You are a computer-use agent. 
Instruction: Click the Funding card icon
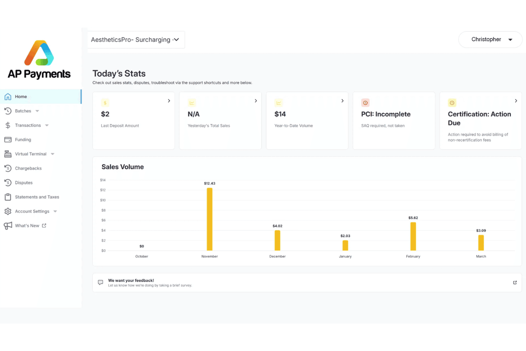pos(8,140)
